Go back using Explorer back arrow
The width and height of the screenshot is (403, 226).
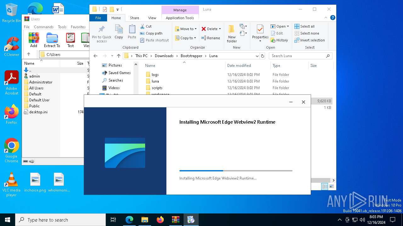(95, 56)
